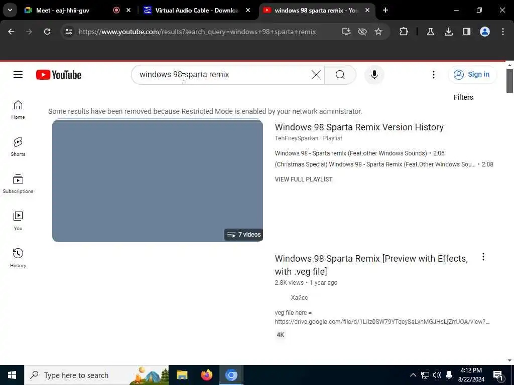Click the YouTube logo

pyautogui.click(x=59, y=75)
